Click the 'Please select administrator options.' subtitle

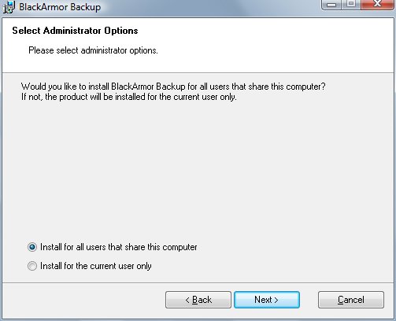pyautogui.click(x=93, y=50)
